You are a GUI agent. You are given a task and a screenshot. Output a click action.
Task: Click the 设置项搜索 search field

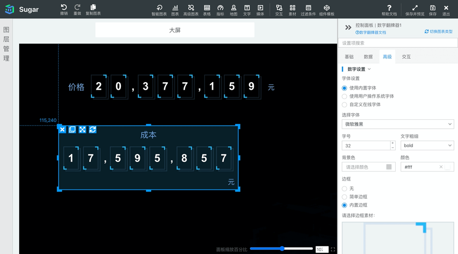click(398, 43)
